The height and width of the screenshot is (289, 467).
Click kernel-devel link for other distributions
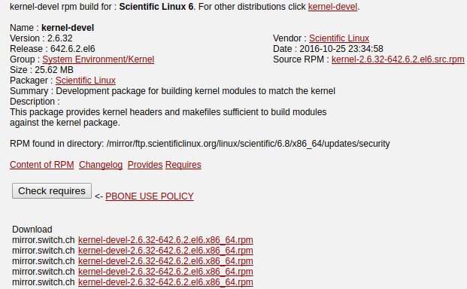tap(332, 7)
